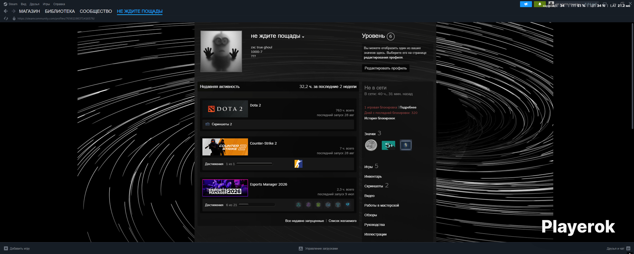This screenshot has width=634, height=254.
Task: Switch to the СООБЩЕСТВО tab
Action: coord(96,11)
